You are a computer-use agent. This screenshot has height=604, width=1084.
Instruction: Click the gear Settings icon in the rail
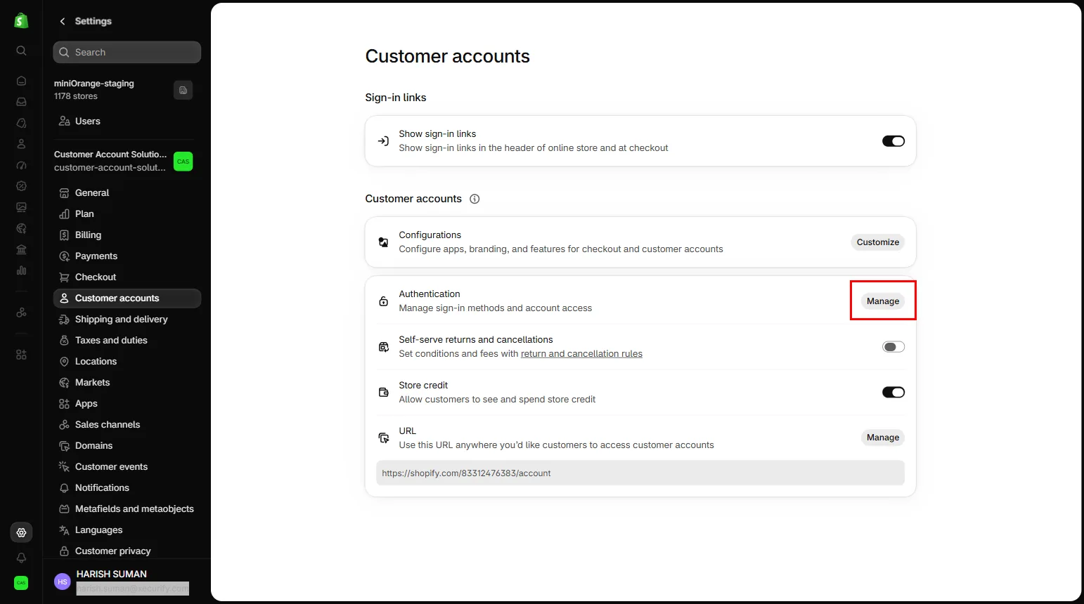[x=21, y=532]
